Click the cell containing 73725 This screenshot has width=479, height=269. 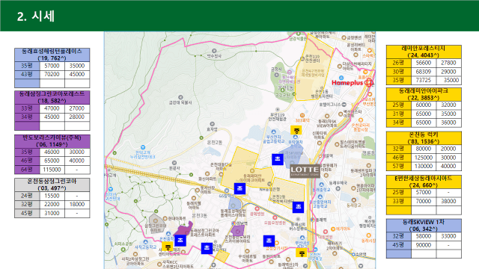pyautogui.click(x=424, y=80)
